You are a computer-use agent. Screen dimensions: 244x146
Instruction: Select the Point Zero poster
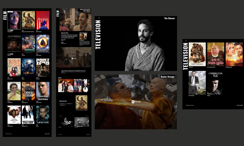pos(43,68)
